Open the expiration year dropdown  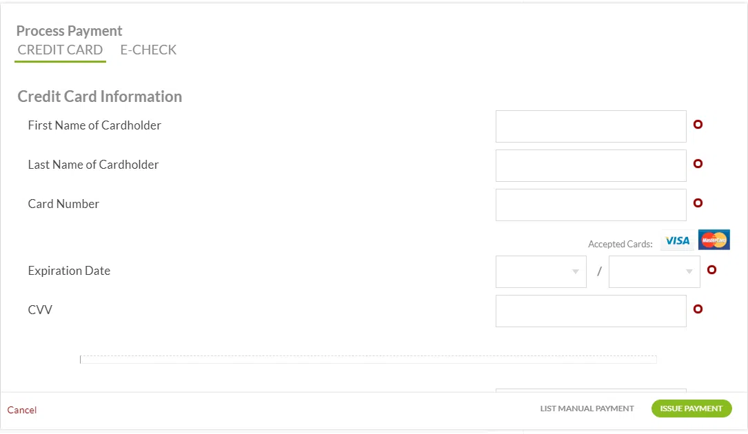click(654, 271)
